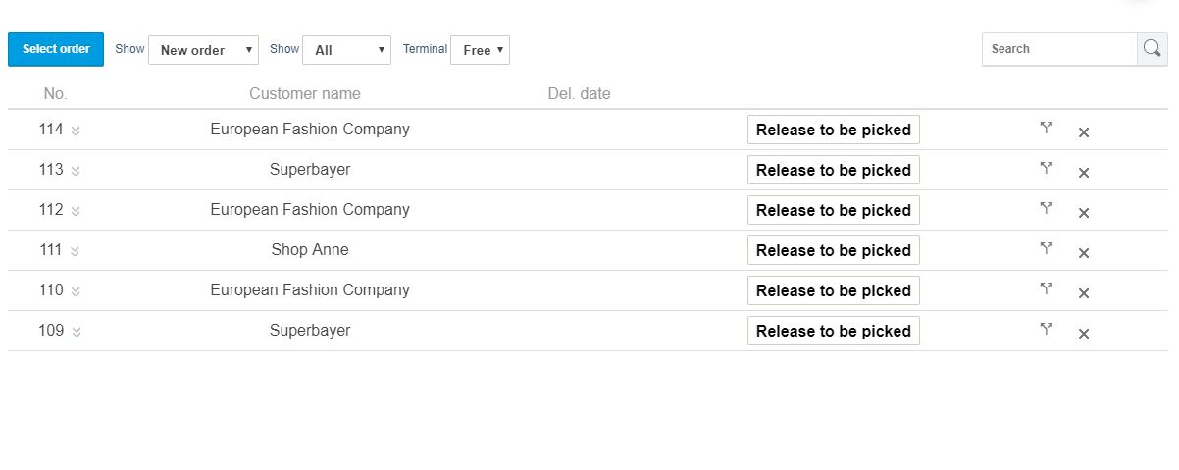Image resolution: width=1179 pixels, height=470 pixels.
Task: Open the New order status dropdown
Action: [x=203, y=50]
